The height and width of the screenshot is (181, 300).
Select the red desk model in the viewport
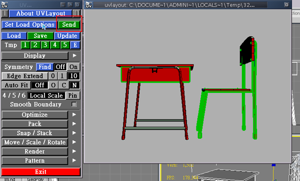point(155,102)
